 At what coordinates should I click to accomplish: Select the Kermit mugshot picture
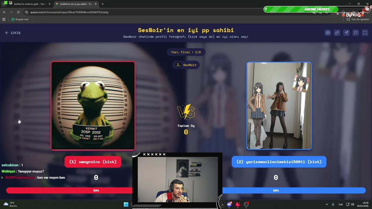point(93,106)
